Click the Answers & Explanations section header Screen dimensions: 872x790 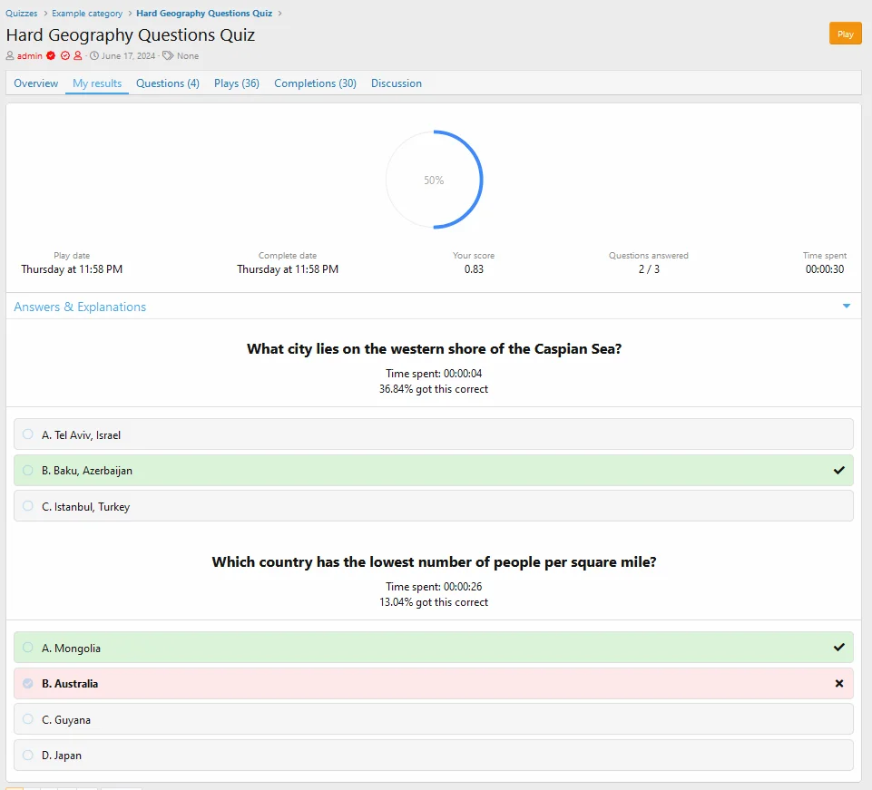tap(80, 307)
